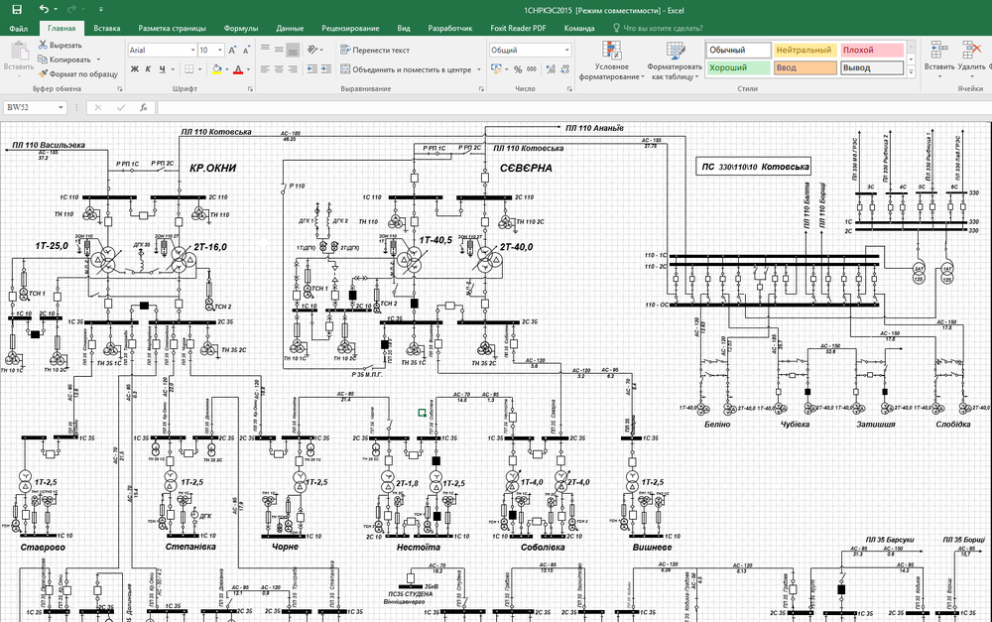This screenshot has height=622, width=992.
Task: Click the Undo arrow icon
Action: point(45,9)
